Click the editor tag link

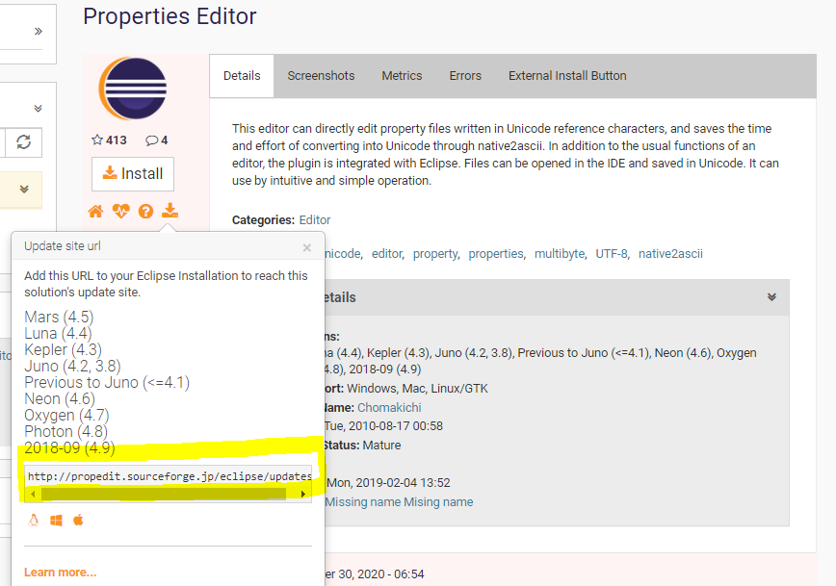pos(387,254)
